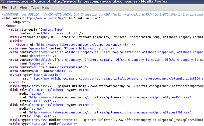Click the lang="en" attribute line
204x126 pixels.
click(x=21, y=22)
